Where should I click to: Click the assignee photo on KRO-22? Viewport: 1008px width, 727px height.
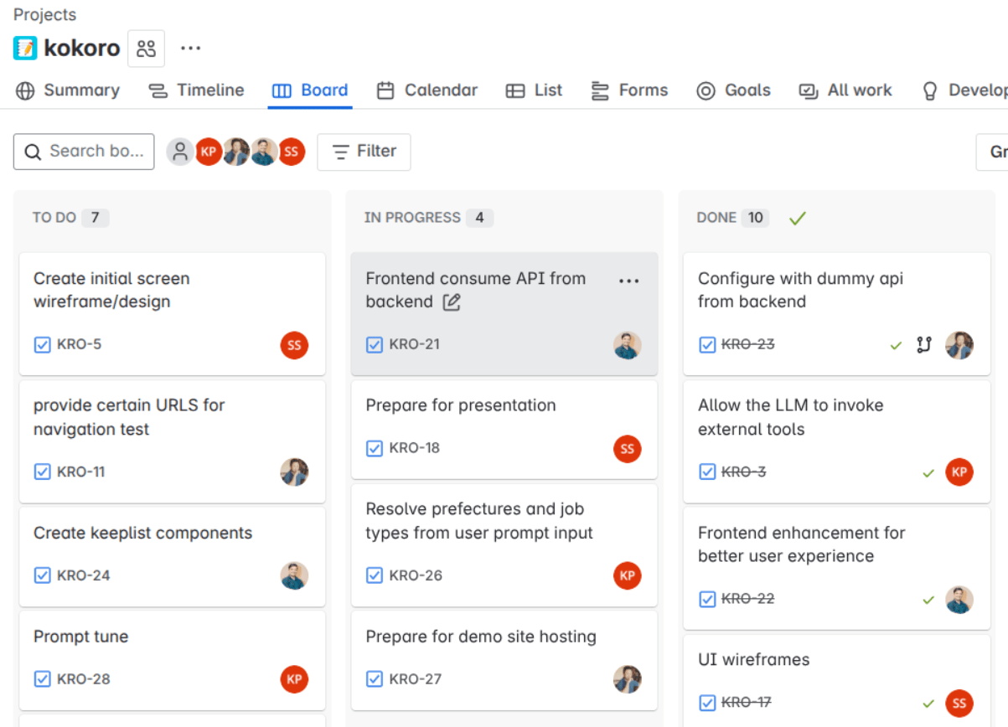[959, 600]
